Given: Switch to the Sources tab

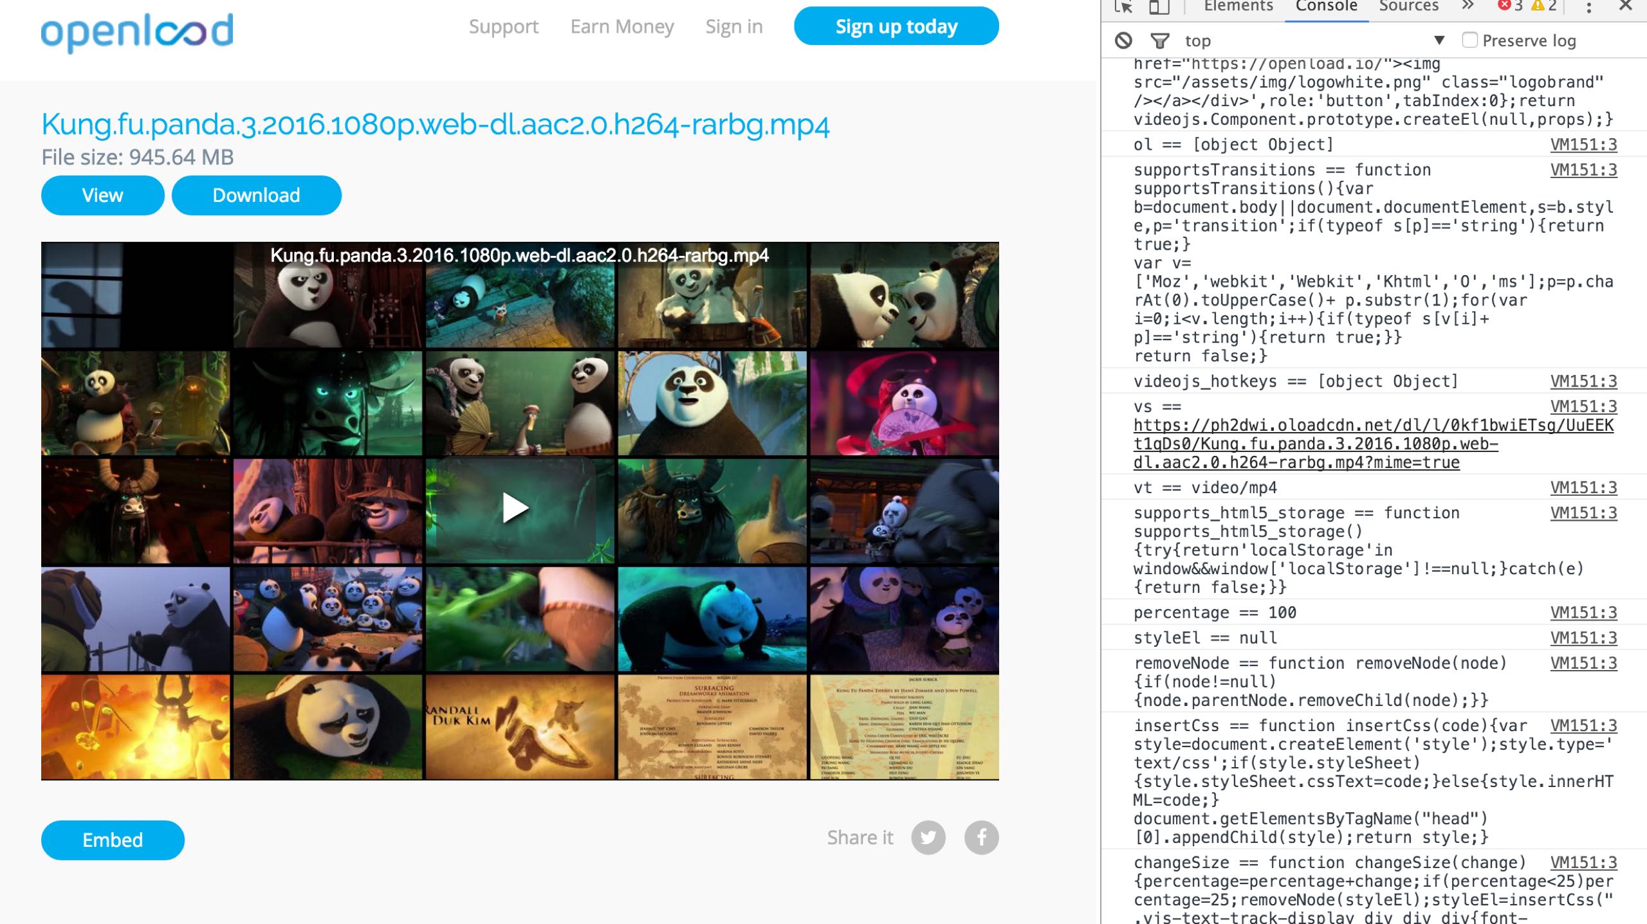Looking at the screenshot, I should (x=1408, y=6).
